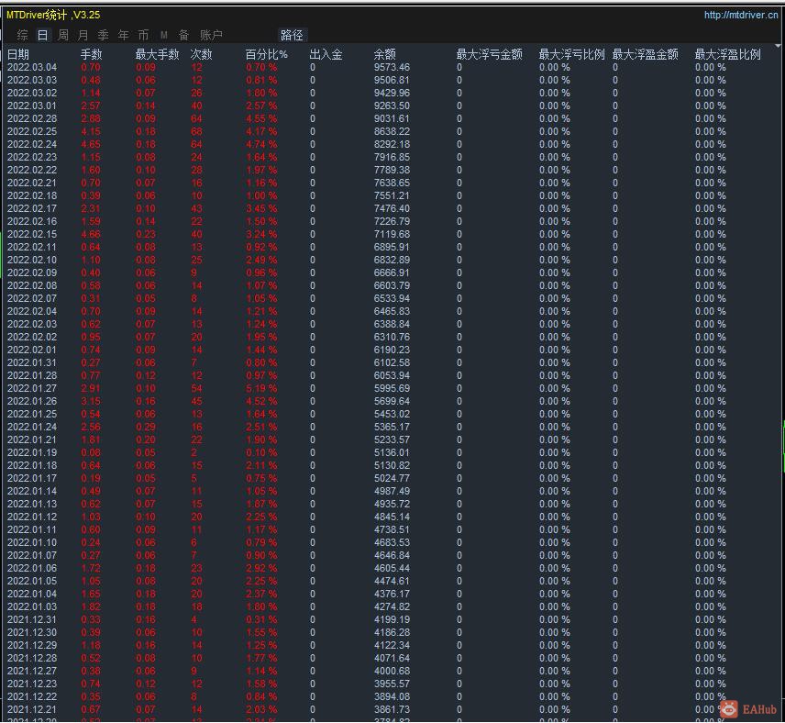Sort by the 日期 column header
This screenshot has width=785, height=723.
(x=18, y=54)
